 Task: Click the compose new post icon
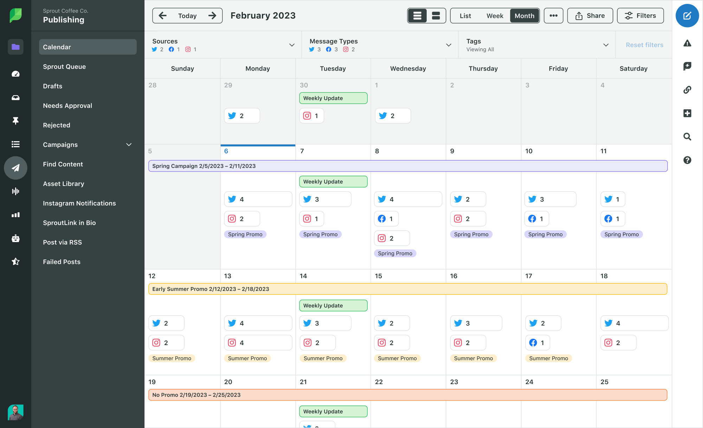(x=687, y=16)
